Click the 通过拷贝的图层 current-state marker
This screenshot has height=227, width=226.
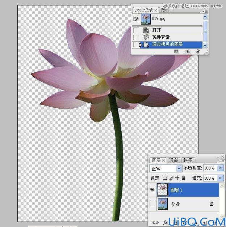141,45
